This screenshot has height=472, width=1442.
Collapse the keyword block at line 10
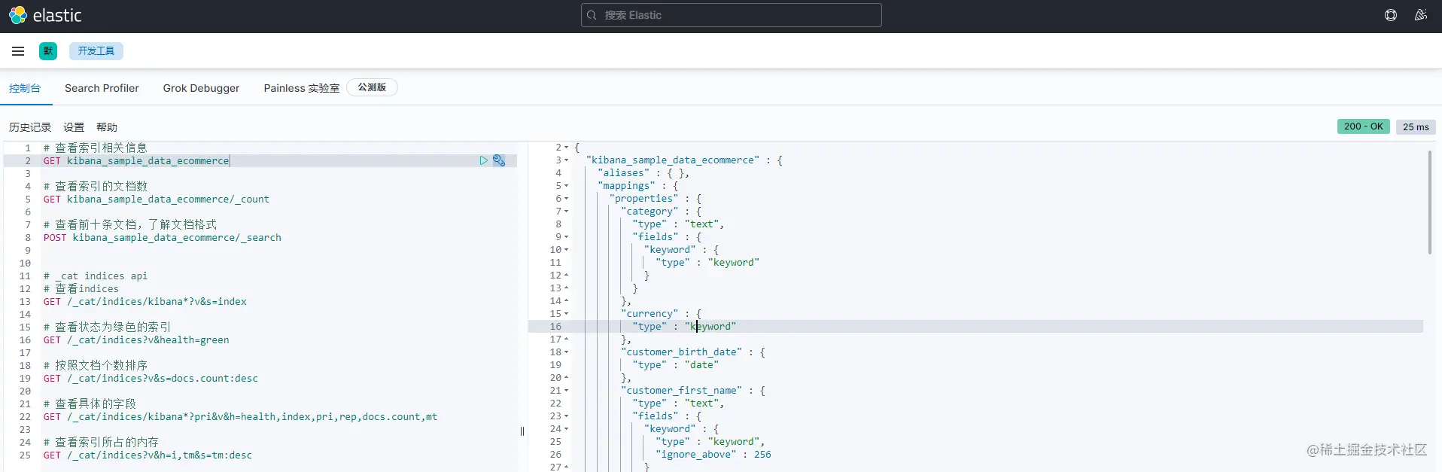coord(567,250)
